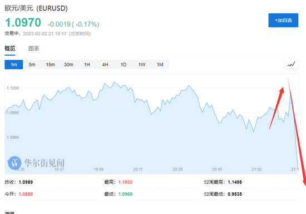Click the 最低 value 1.0969
The image size is (306, 214).
tap(125, 194)
